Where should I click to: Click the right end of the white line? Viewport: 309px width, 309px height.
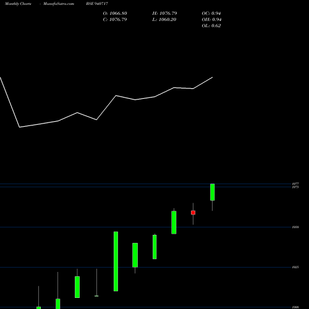[213, 77]
